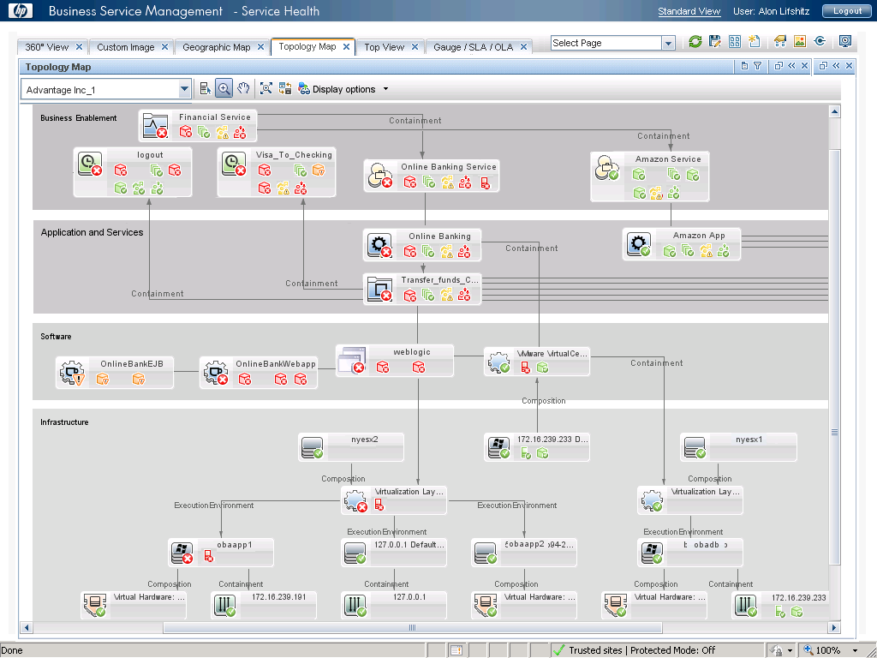The height and width of the screenshot is (658, 877).
Task: Click the save page floppy-pencil icon
Action: point(715,41)
